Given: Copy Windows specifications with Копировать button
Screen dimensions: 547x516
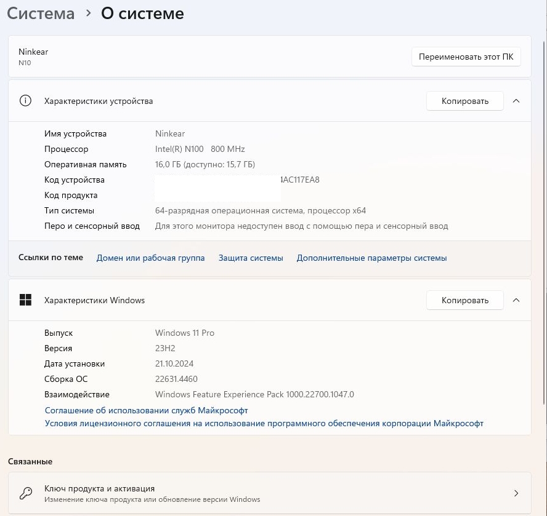Looking at the screenshot, I should pyautogui.click(x=464, y=300).
